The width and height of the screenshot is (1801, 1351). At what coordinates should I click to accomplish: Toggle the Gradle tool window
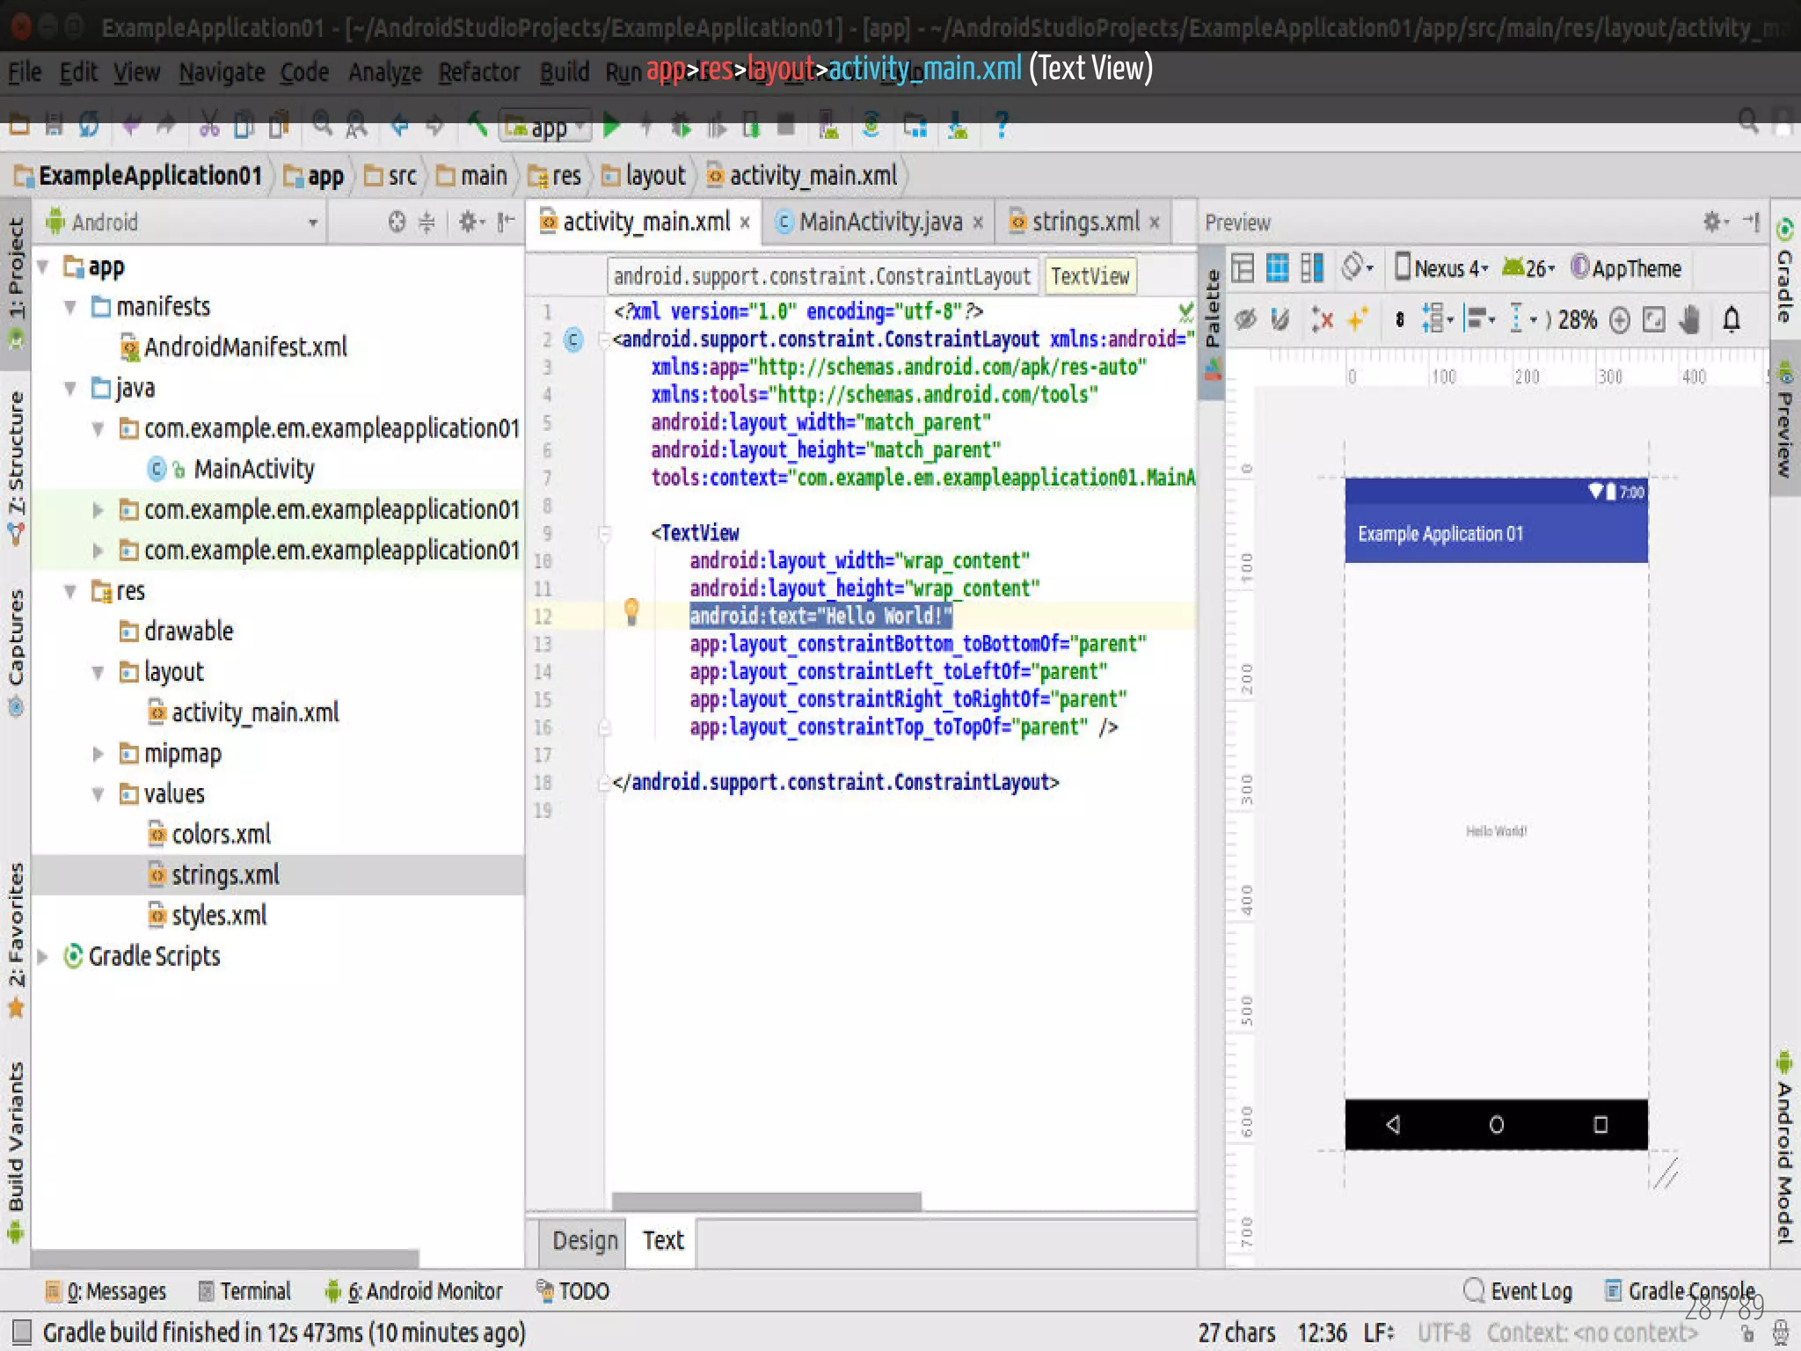1785,271
